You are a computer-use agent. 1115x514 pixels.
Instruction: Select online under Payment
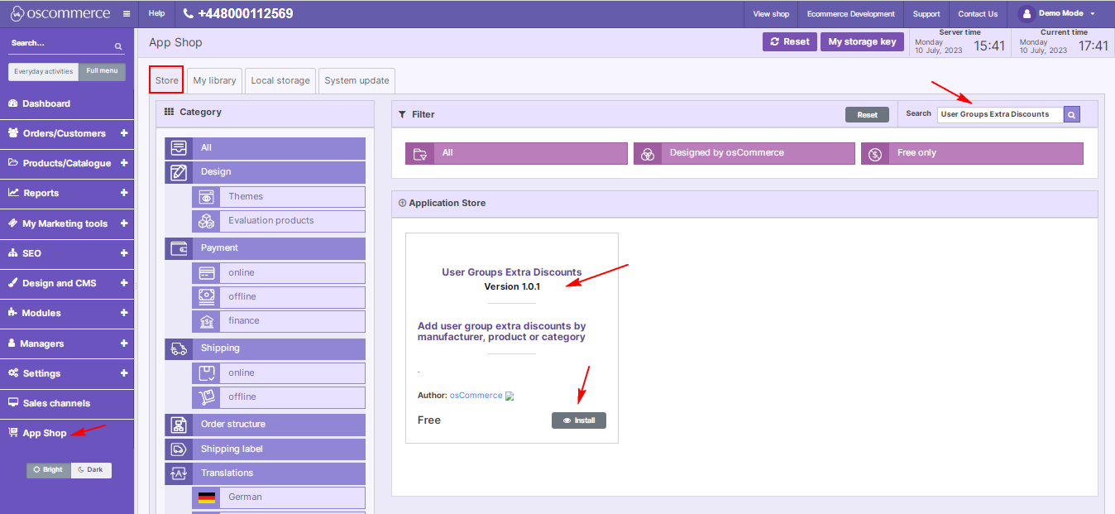279,273
